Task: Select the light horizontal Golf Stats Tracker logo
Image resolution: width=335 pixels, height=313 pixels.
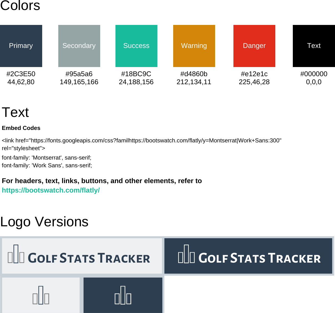Action: click(82, 256)
